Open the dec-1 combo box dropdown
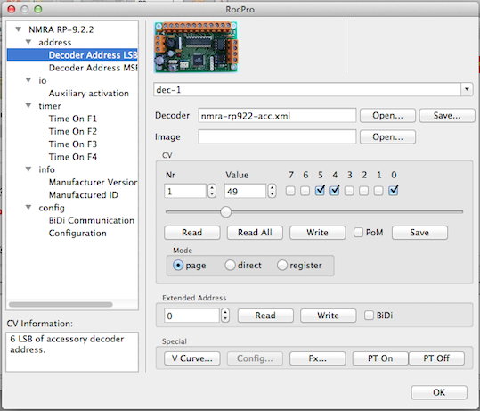The height and width of the screenshot is (411, 480). coord(467,89)
